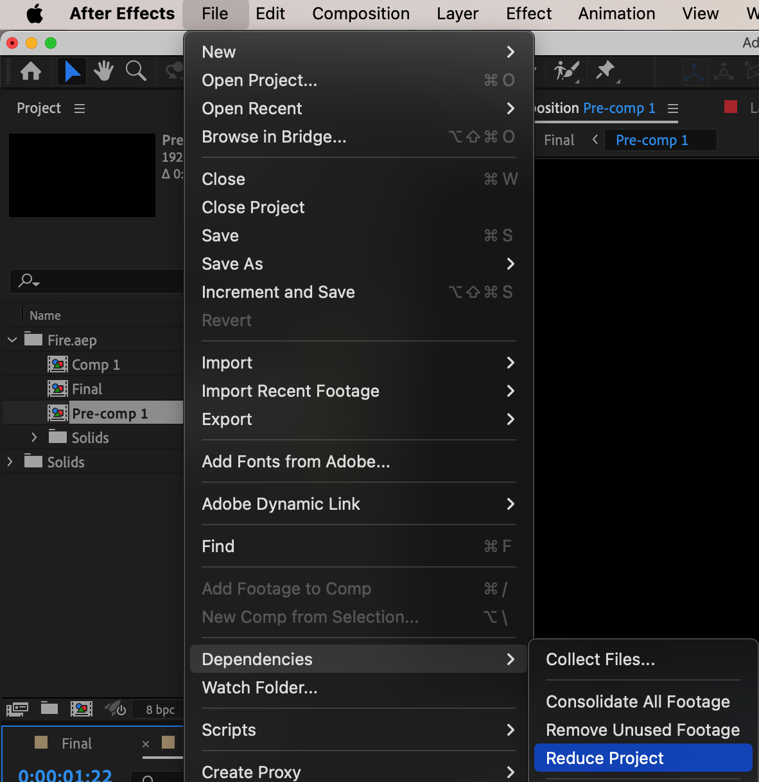Click the Interpret Footage icon
The height and width of the screenshot is (782, 759).
coord(17,709)
